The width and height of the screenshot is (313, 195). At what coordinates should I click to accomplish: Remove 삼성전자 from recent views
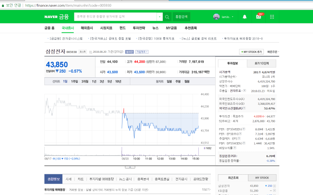(x=274, y=186)
